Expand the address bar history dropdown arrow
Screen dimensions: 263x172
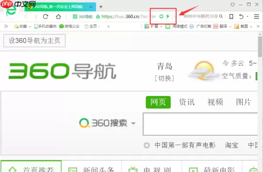pyautogui.click(x=175, y=16)
